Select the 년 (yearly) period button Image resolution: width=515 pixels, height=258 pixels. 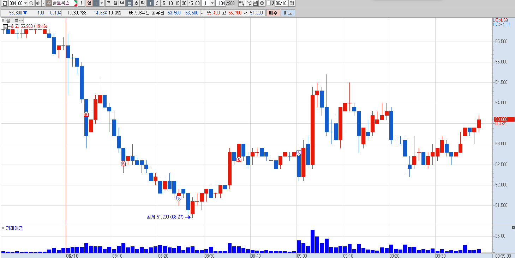pyautogui.click(x=122, y=3)
